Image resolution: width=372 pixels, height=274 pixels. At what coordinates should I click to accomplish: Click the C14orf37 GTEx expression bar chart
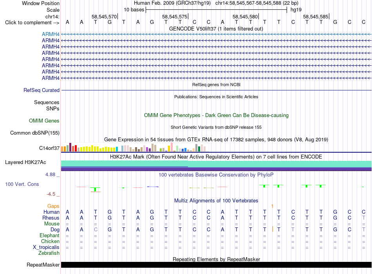click(x=135, y=147)
